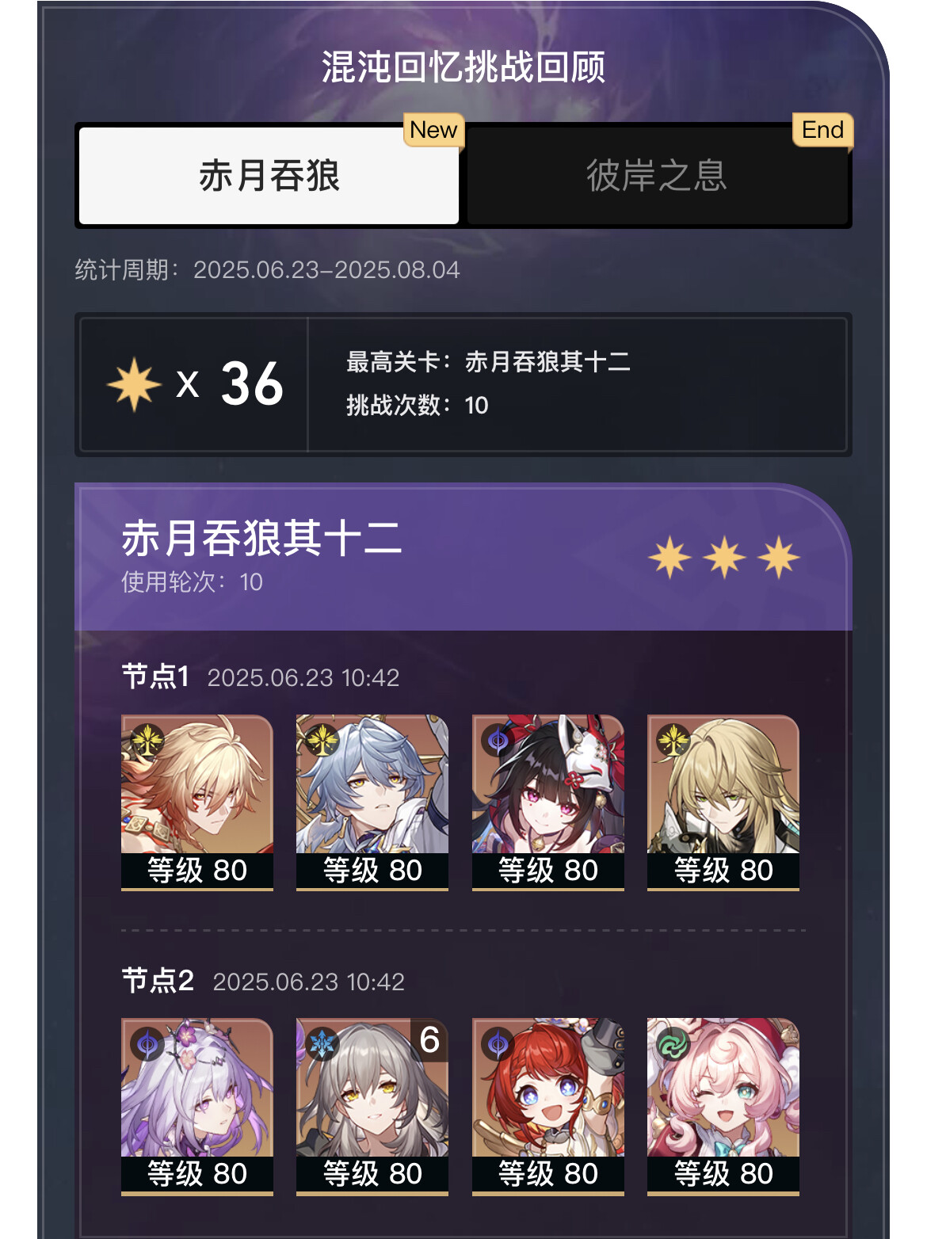This screenshot has width=927, height=1239.
Task: Click the star icon beside 36
Action: coord(134,384)
